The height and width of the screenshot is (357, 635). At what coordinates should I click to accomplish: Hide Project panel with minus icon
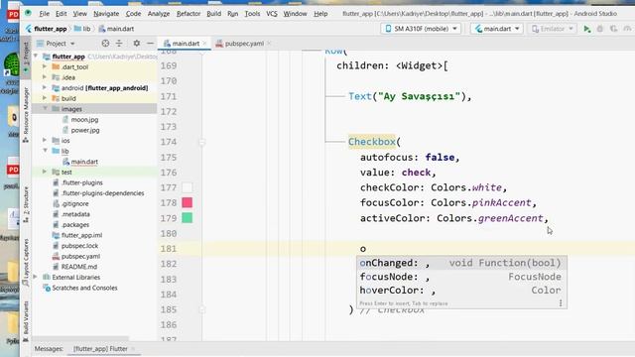point(150,44)
